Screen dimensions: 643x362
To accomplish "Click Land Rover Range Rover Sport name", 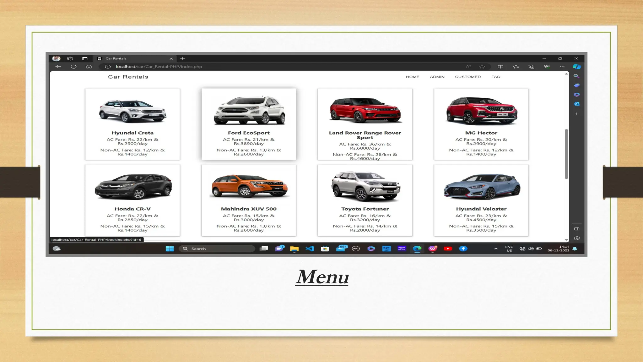I will pyautogui.click(x=365, y=135).
